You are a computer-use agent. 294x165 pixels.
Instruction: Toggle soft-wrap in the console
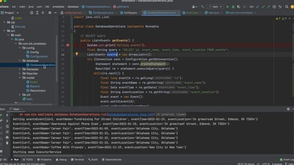click(7, 126)
